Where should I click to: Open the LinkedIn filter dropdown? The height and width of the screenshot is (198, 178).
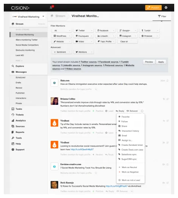106,36
